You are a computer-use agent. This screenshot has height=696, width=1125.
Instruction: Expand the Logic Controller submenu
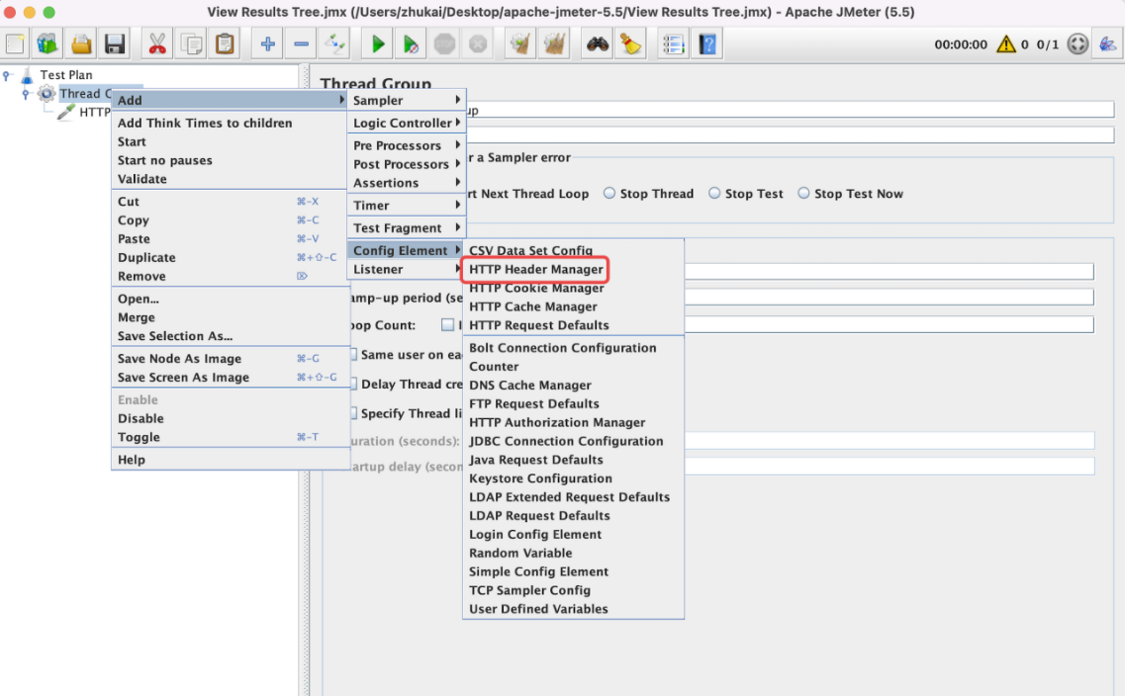[406, 123]
